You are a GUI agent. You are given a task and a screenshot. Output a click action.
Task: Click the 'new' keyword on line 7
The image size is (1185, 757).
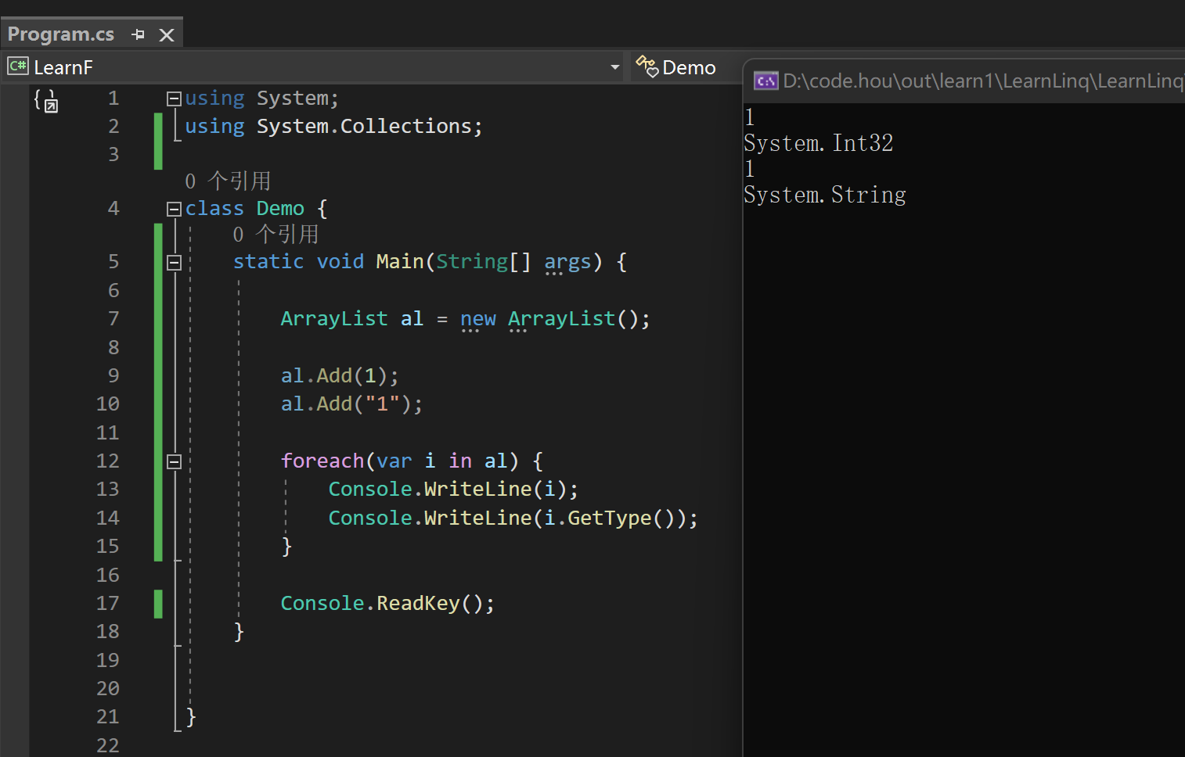(x=478, y=319)
